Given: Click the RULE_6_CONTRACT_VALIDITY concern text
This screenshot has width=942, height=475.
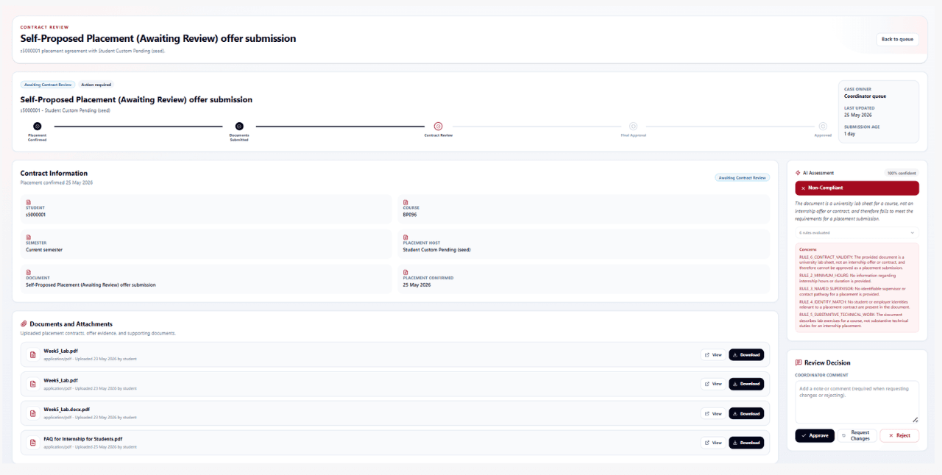Looking at the screenshot, I should click(x=854, y=262).
